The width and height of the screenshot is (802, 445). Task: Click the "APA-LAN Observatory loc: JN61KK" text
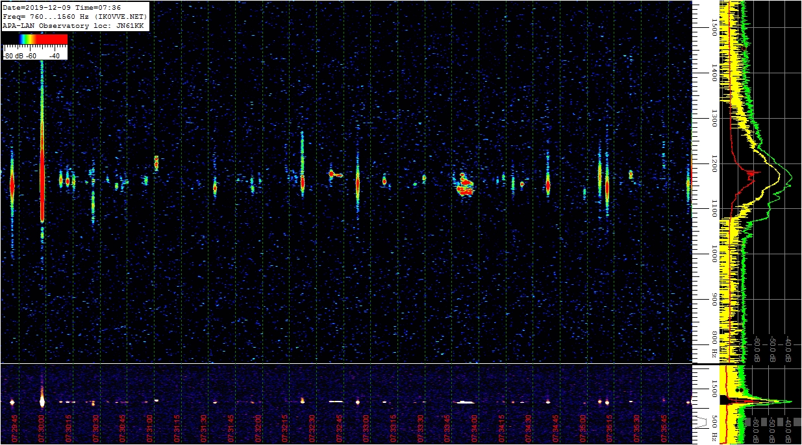point(73,25)
